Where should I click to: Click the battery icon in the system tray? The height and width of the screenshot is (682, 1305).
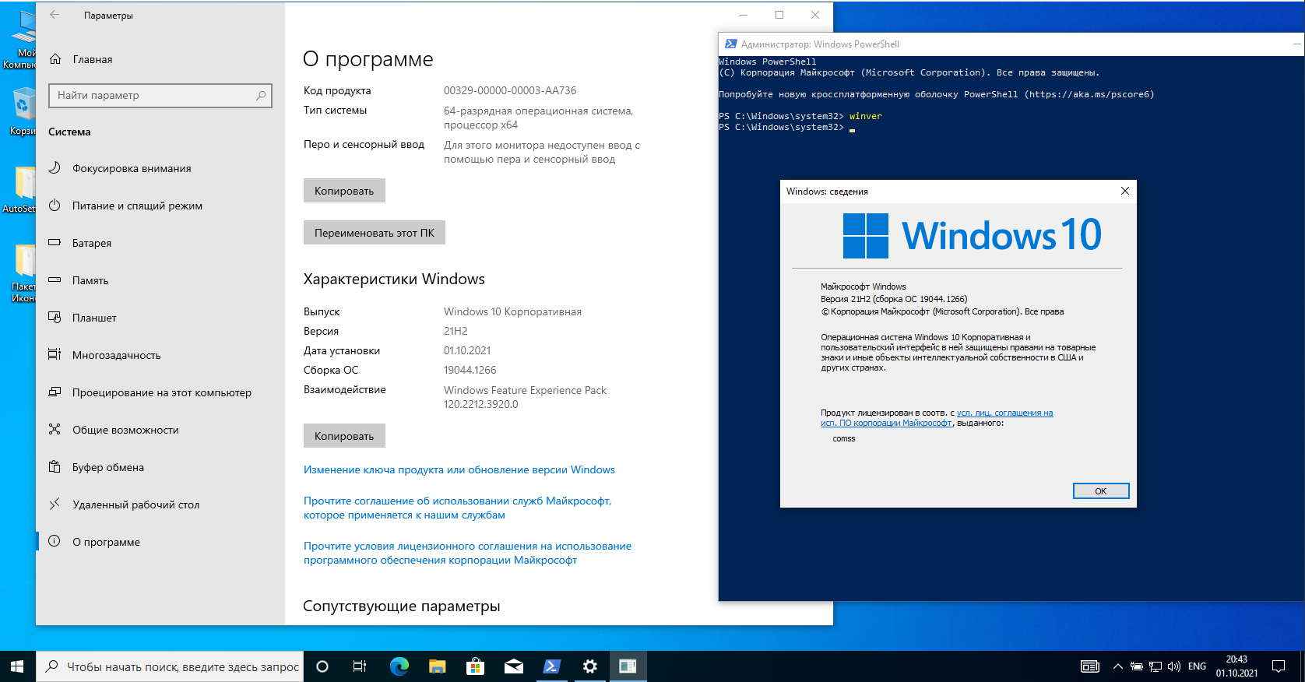(x=1137, y=666)
